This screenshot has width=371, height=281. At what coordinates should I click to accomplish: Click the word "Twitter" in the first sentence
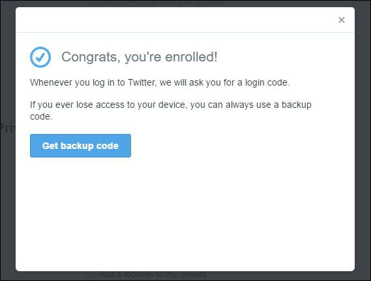coord(142,82)
